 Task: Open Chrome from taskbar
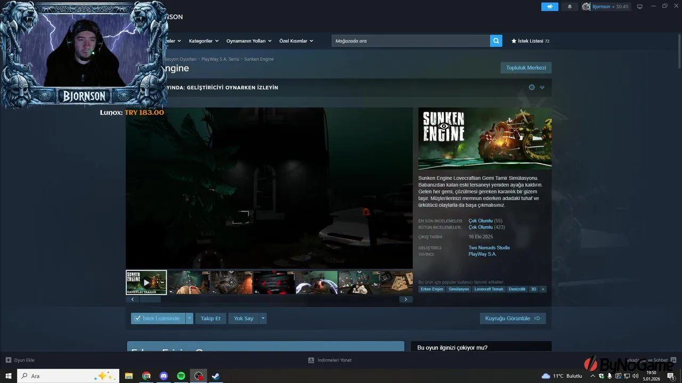point(146,376)
